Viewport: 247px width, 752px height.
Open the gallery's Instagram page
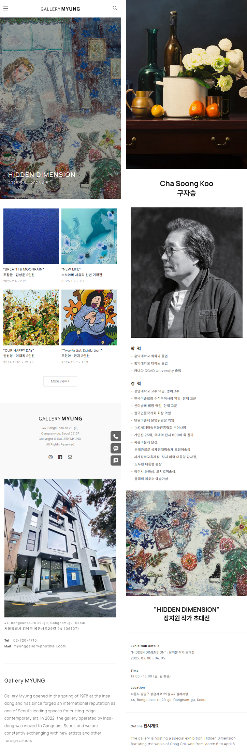coord(50,457)
